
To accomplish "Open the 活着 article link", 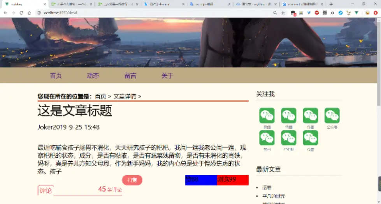I will click(x=267, y=188).
